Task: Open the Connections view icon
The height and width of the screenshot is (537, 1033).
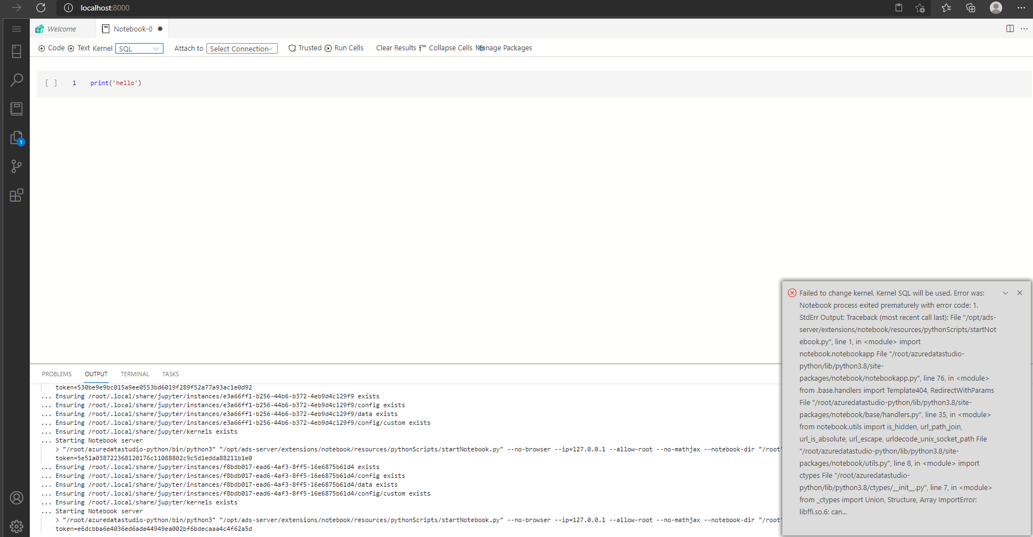Action: tap(17, 51)
